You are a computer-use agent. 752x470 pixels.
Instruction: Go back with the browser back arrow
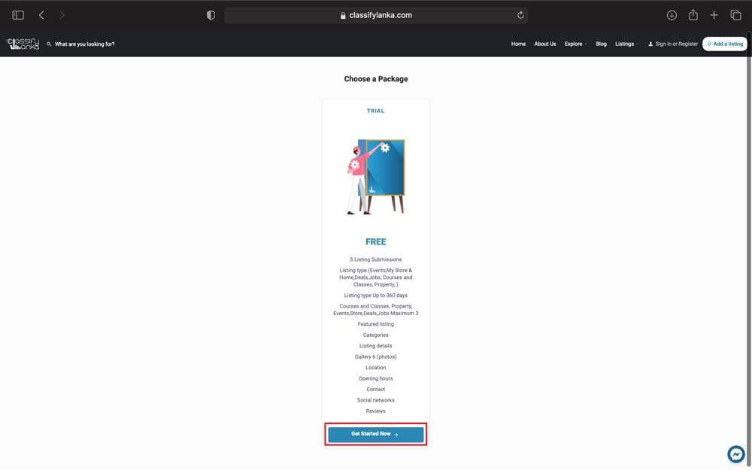(41, 15)
